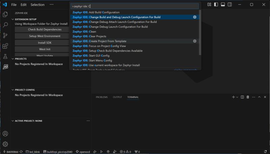Select the Zephyr IDE activity bar icon
270x154 pixels.
5,67
